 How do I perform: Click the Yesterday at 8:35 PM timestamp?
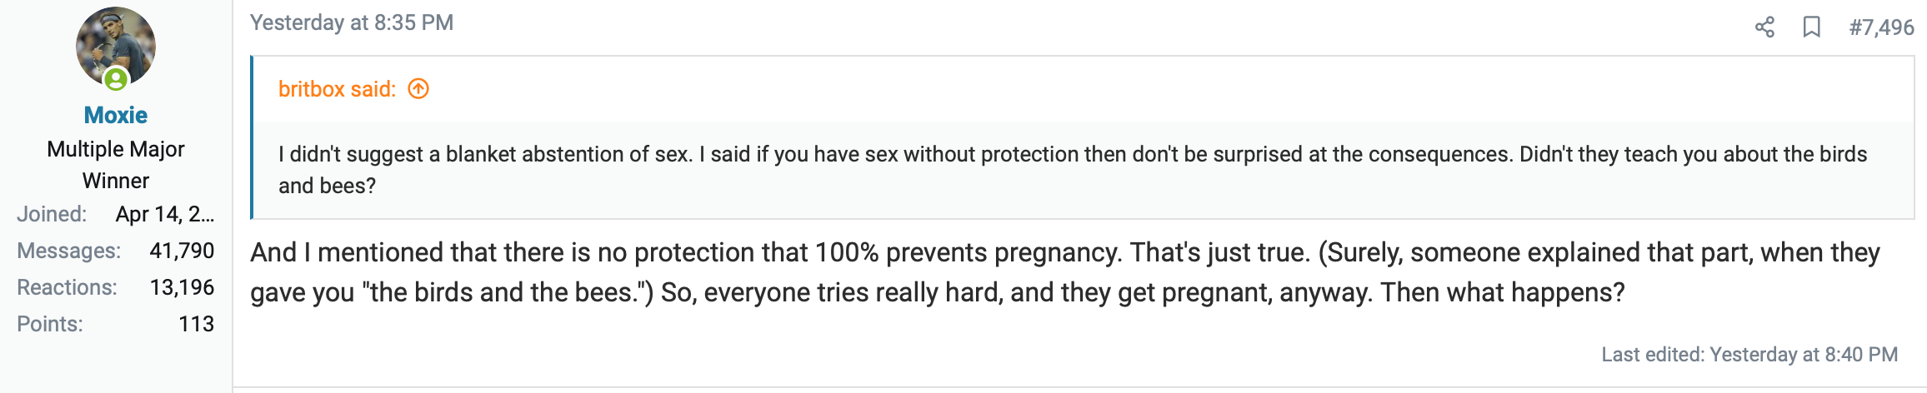(x=351, y=22)
